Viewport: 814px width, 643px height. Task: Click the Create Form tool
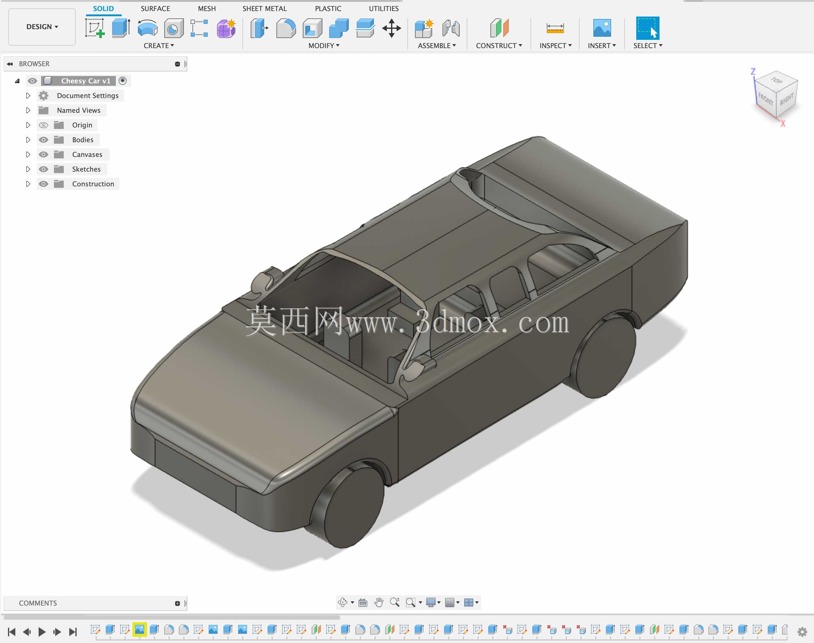point(226,28)
